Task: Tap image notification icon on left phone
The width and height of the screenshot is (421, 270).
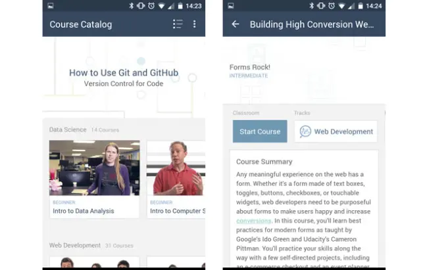Action: point(51,6)
